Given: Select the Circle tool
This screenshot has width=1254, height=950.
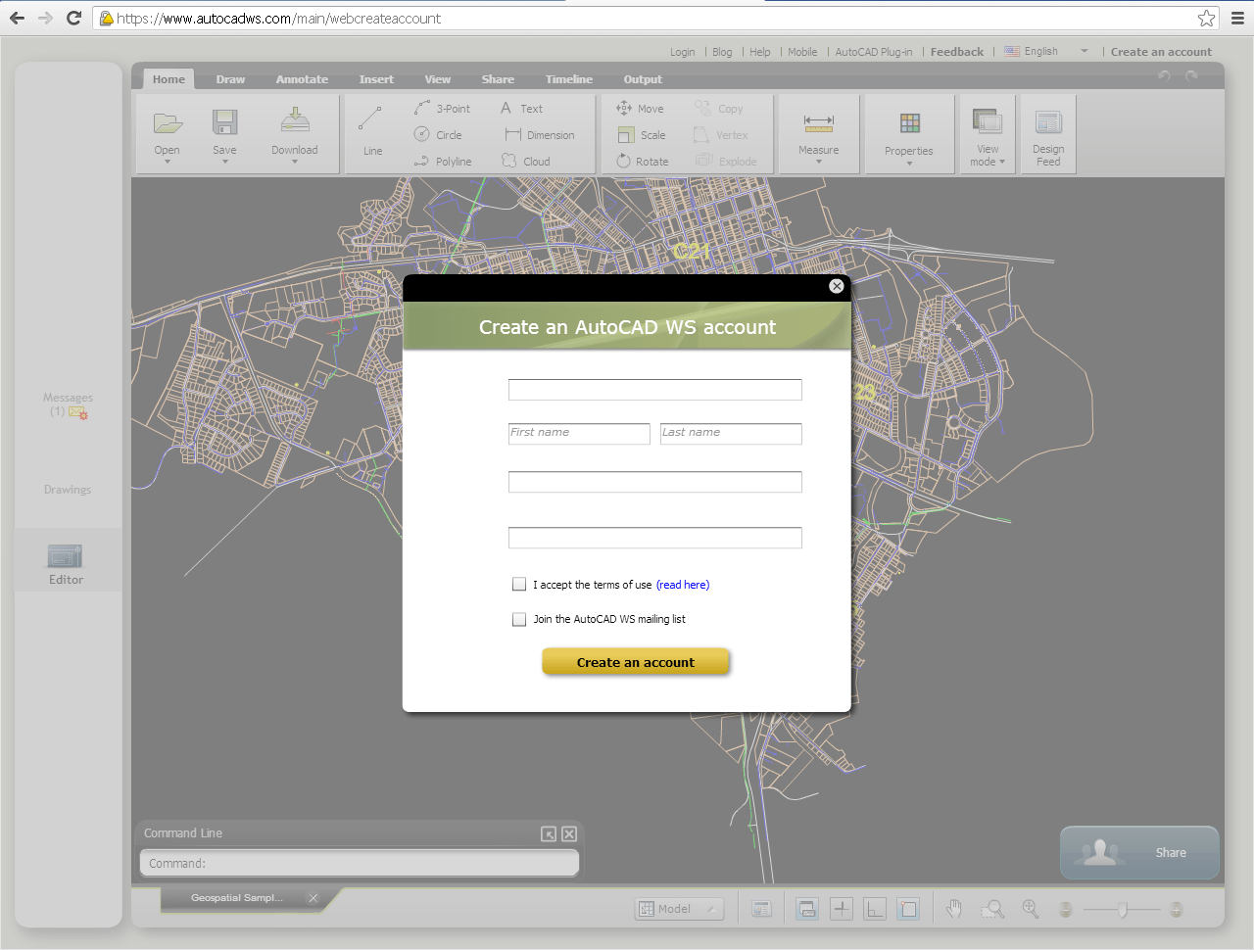Looking at the screenshot, I should (438, 135).
